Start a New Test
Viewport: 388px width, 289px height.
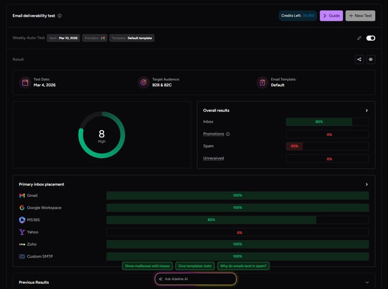(360, 16)
